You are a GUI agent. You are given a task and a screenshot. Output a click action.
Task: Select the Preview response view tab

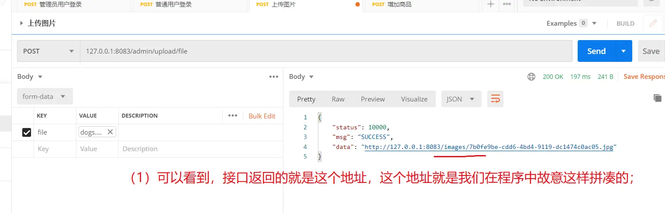point(373,99)
